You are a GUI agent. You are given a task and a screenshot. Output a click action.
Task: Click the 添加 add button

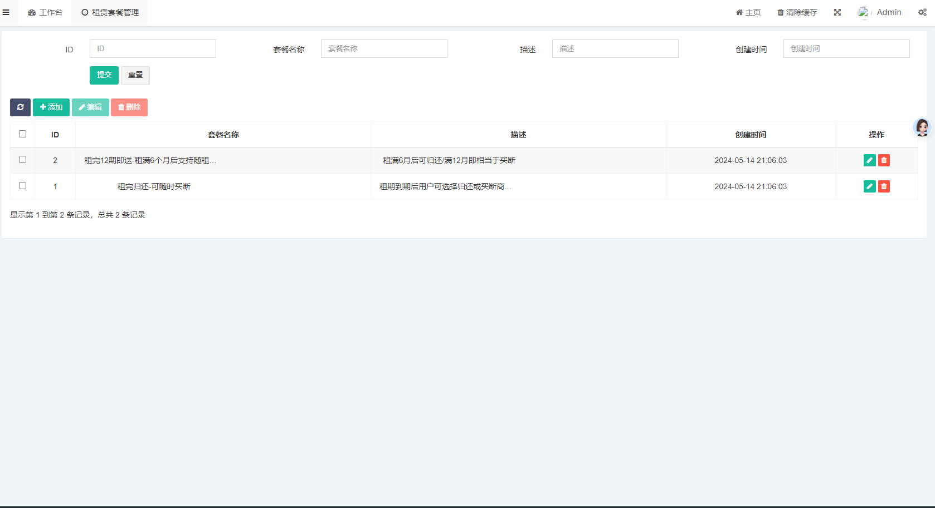point(51,107)
